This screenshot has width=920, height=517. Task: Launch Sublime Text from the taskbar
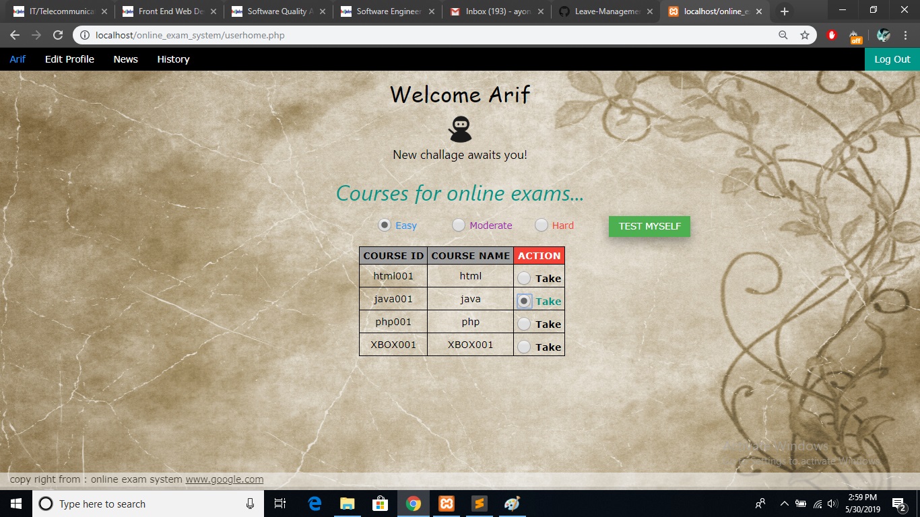point(479,504)
